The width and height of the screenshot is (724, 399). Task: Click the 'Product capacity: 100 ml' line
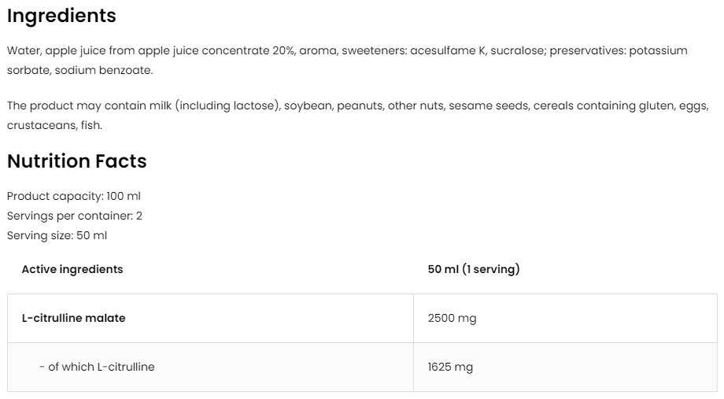coord(74,196)
